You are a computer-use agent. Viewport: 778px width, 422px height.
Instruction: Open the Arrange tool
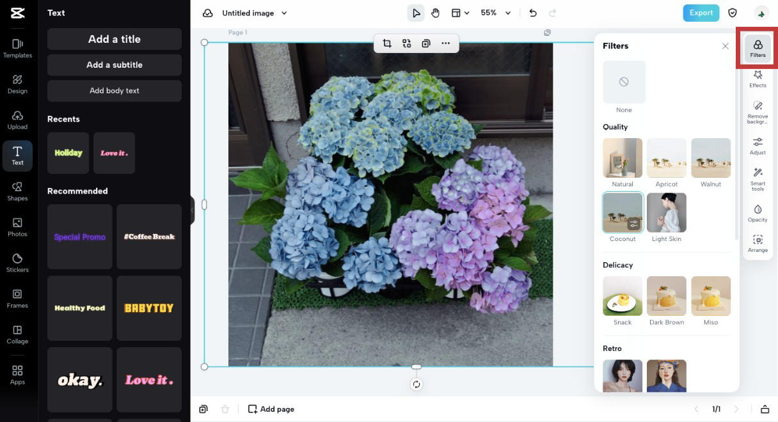pyautogui.click(x=758, y=243)
